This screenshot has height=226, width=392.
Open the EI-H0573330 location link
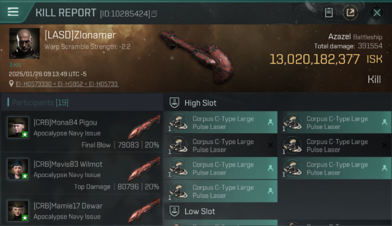[x=33, y=84]
